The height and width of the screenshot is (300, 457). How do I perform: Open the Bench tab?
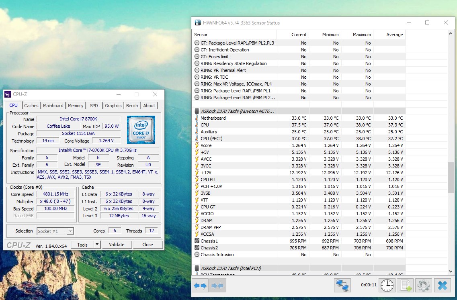tap(132, 106)
